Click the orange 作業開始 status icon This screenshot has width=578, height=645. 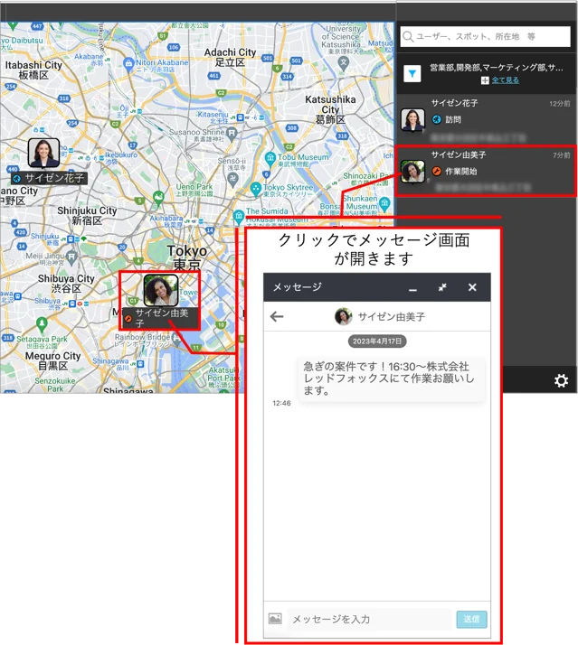[x=437, y=171]
